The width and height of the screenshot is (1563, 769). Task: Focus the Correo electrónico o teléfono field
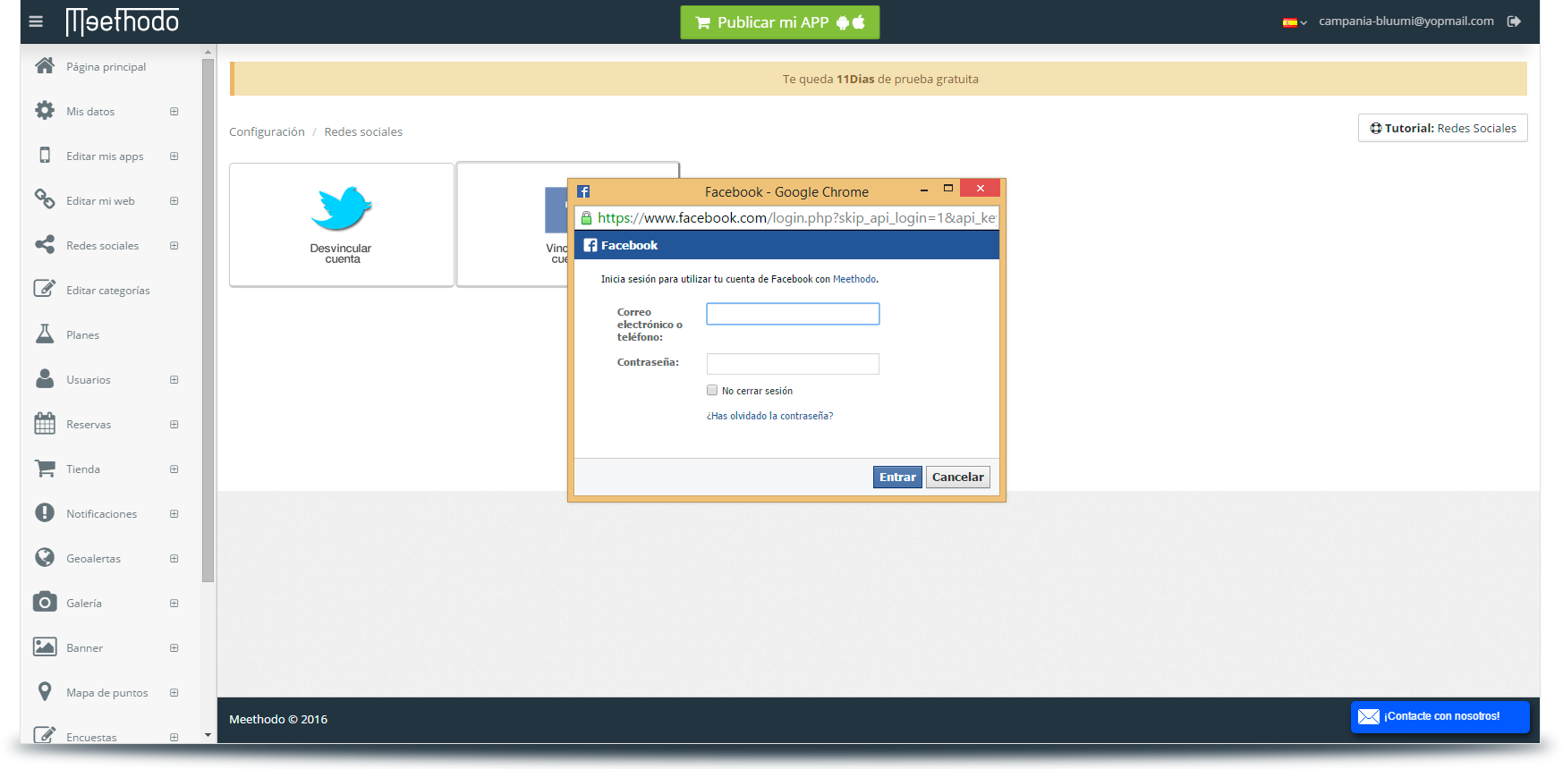(x=793, y=314)
